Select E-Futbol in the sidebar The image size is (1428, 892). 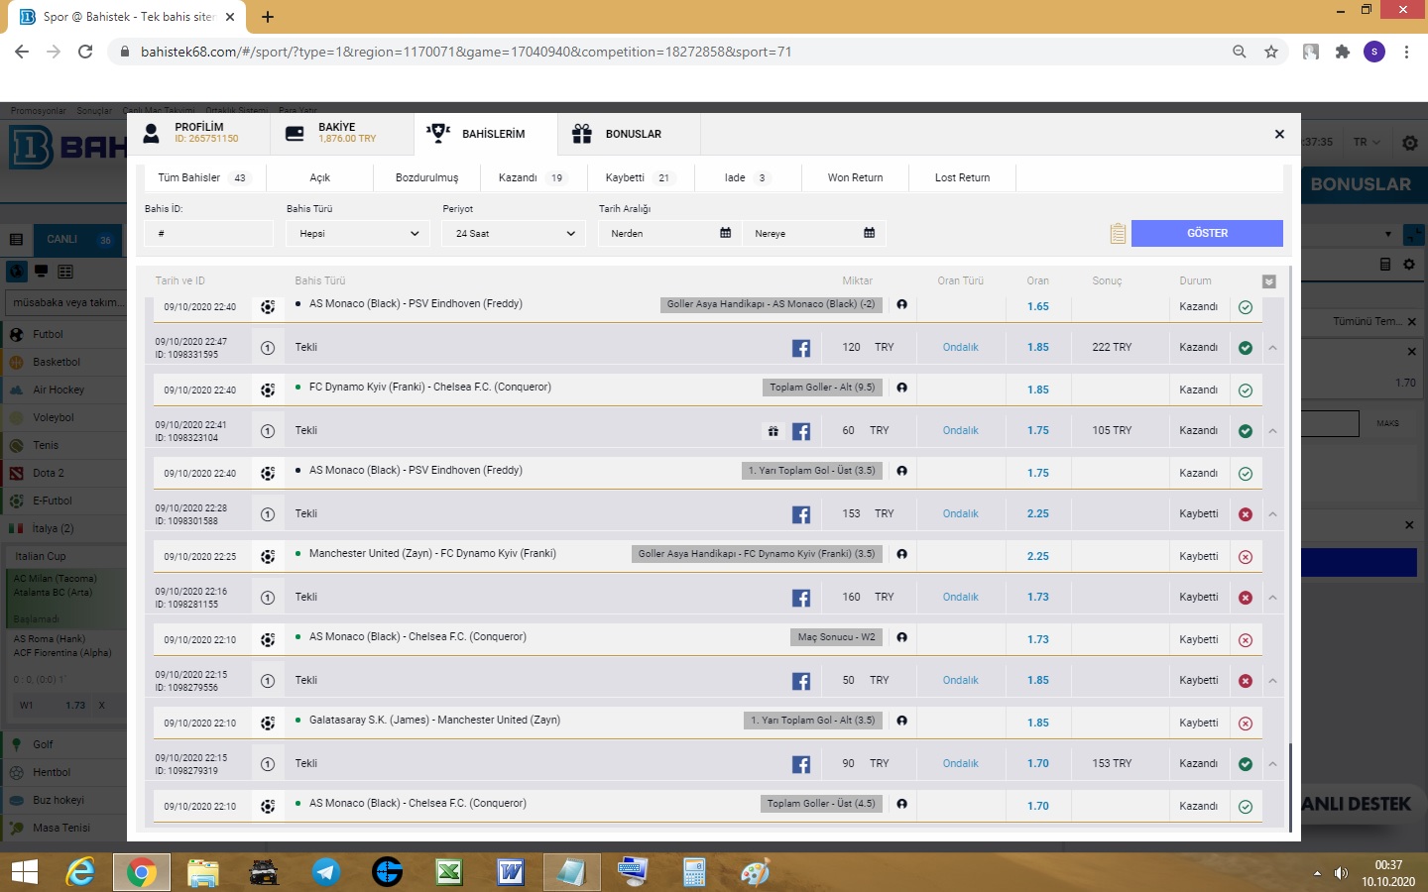pos(63,501)
